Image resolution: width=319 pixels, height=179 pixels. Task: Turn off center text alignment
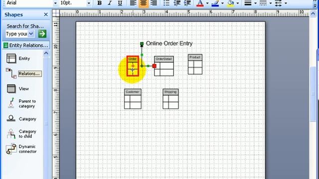point(144,3)
